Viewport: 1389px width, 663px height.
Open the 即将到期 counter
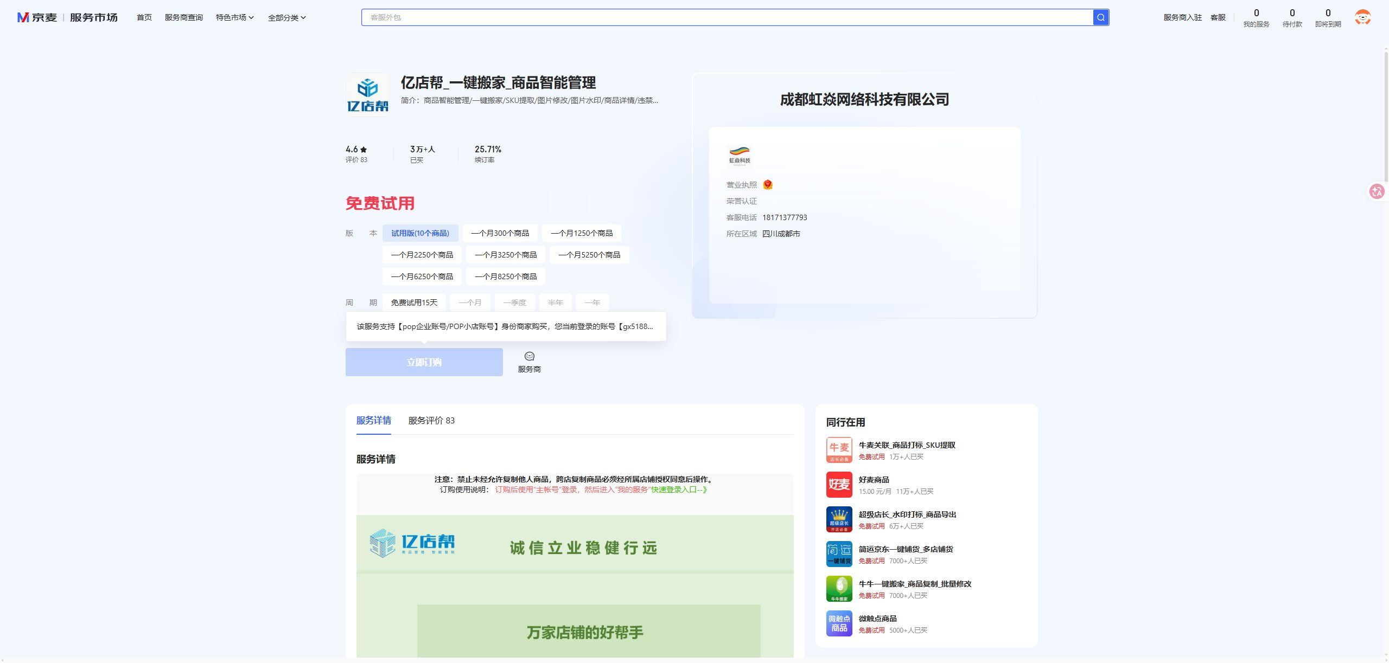[1328, 18]
